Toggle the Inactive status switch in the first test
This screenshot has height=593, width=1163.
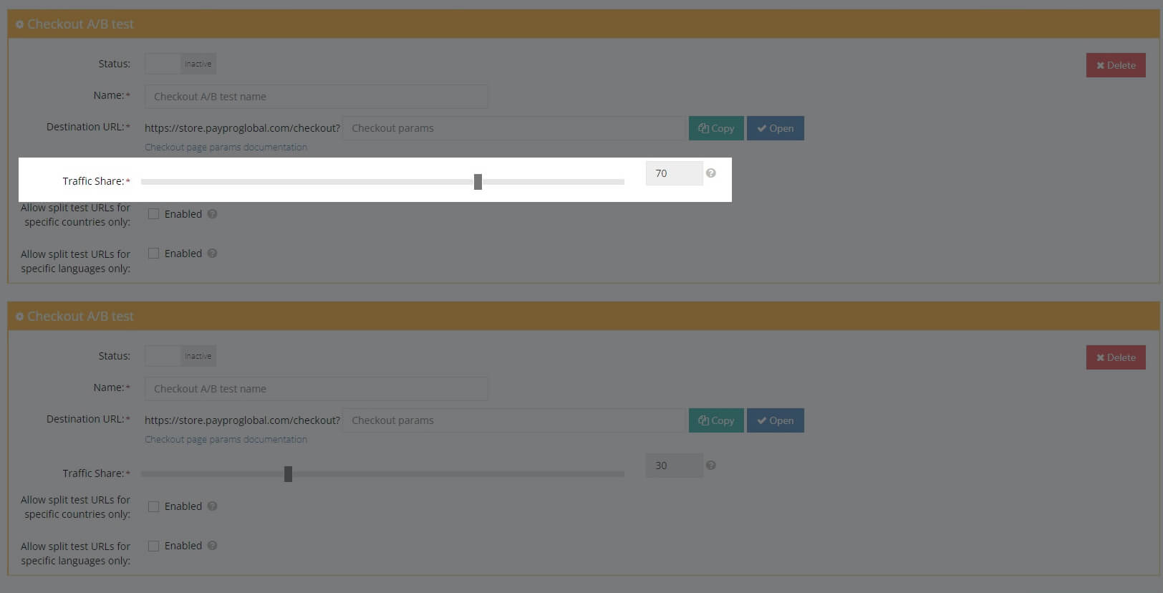coord(180,64)
